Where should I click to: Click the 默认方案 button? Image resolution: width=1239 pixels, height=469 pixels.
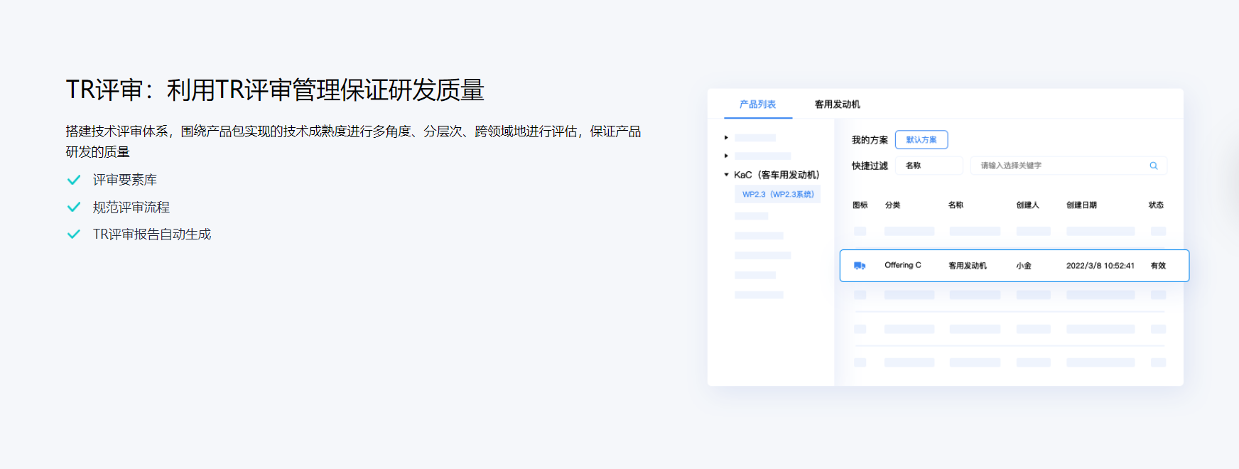click(921, 140)
